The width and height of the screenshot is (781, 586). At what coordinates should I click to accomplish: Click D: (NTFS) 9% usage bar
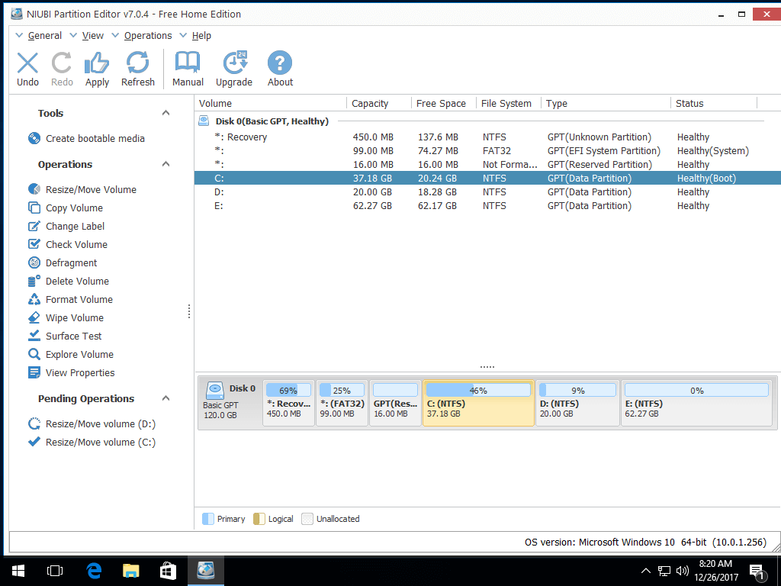tap(578, 390)
